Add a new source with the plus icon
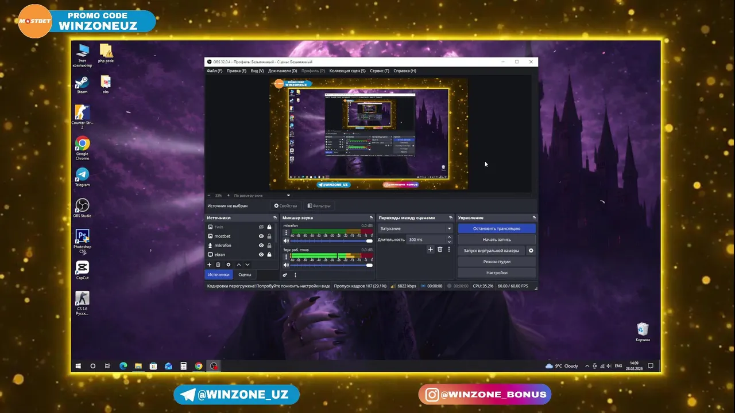735x413 pixels. click(209, 264)
